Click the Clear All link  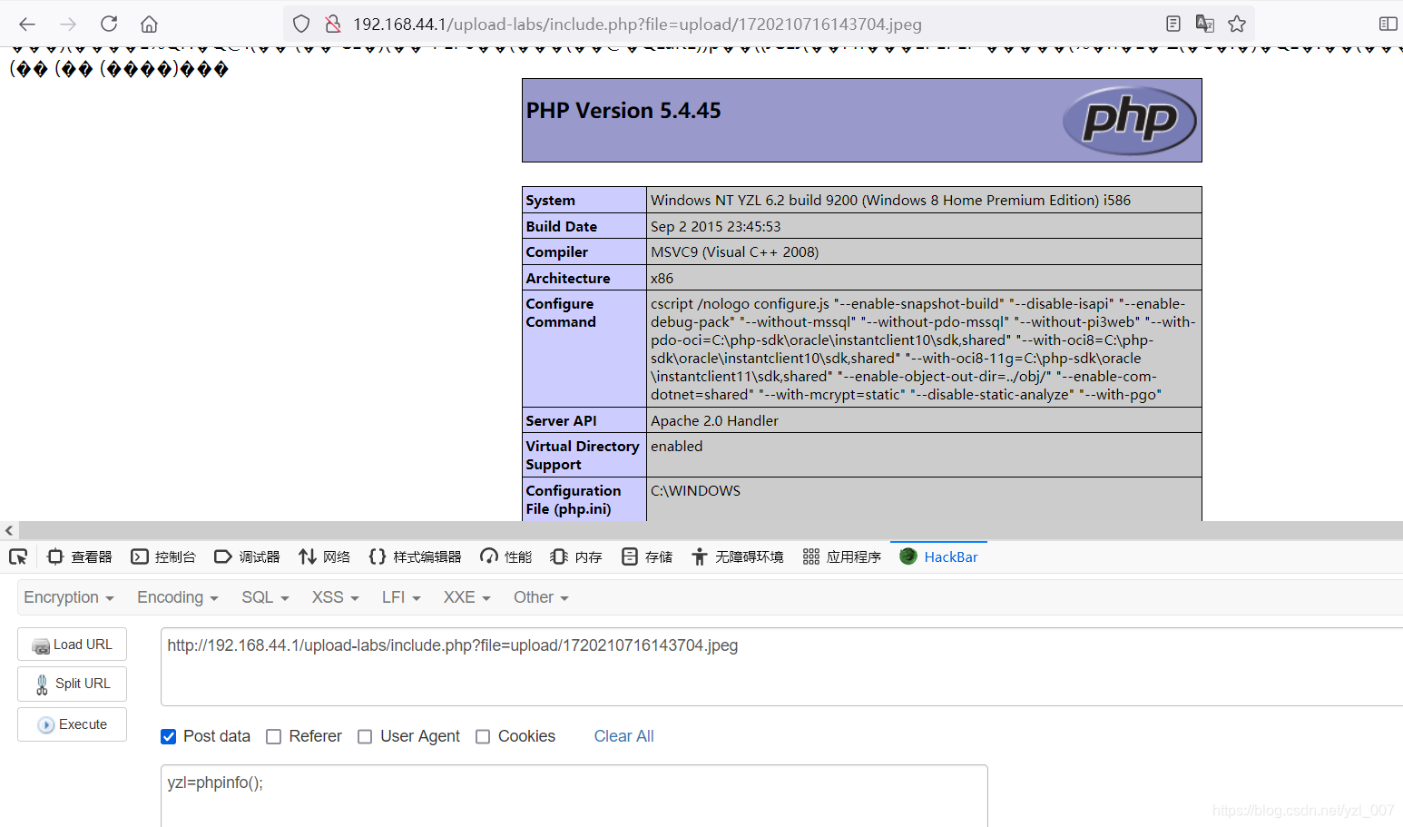(x=623, y=736)
